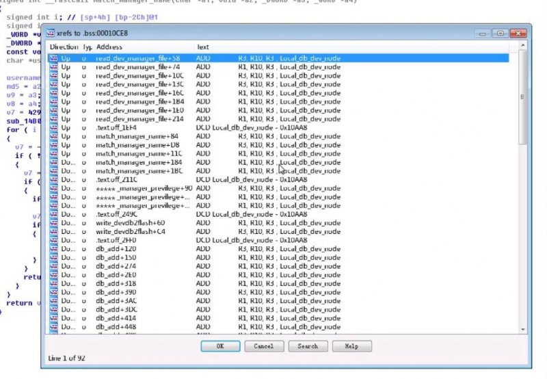Viewport: 547px width, 379px height.
Task: Select the address read_dev_manager_file+58
Action: click(x=138, y=58)
